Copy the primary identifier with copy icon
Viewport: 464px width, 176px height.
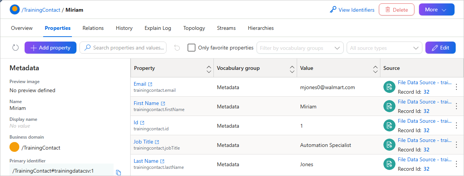[118, 172]
